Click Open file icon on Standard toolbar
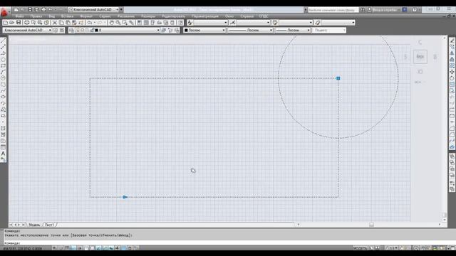Viewport: 456px width, 256px height. click(x=12, y=22)
